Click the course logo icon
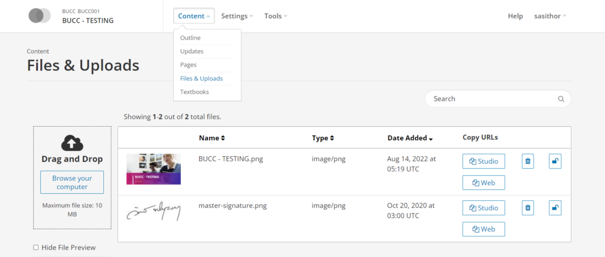Screen dimensions: 605x257 (40, 16)
